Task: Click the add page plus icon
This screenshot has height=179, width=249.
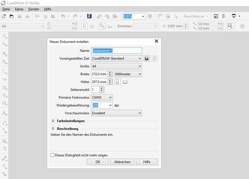Action: 242,26
